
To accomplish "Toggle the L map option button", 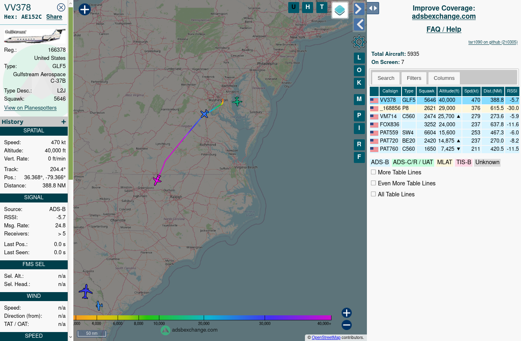I will coord(359,58).
